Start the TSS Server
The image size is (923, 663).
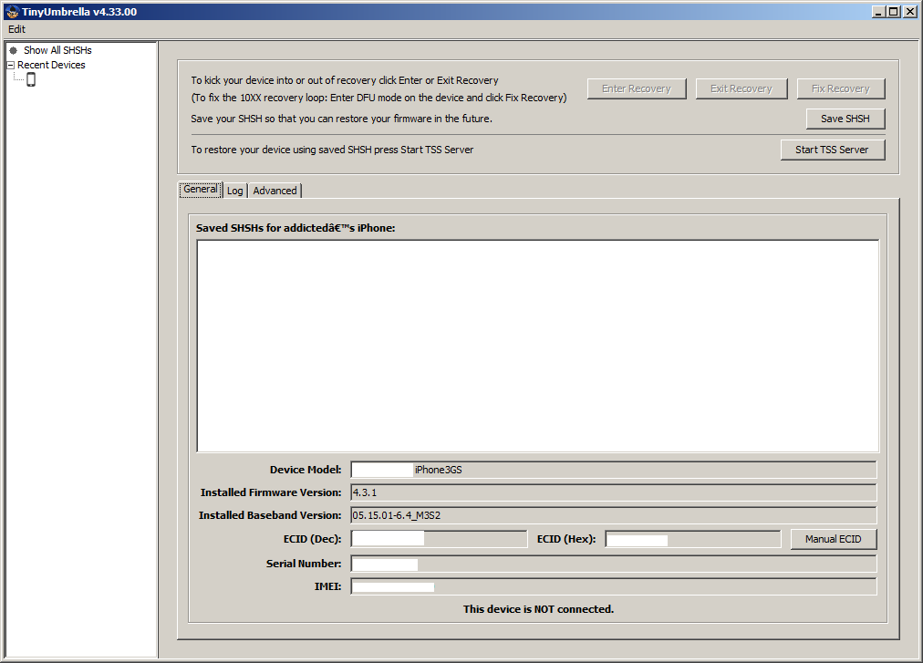833,150
